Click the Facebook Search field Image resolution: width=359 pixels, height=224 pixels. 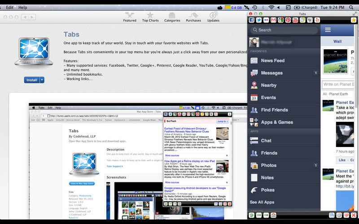tap(284, 30)
